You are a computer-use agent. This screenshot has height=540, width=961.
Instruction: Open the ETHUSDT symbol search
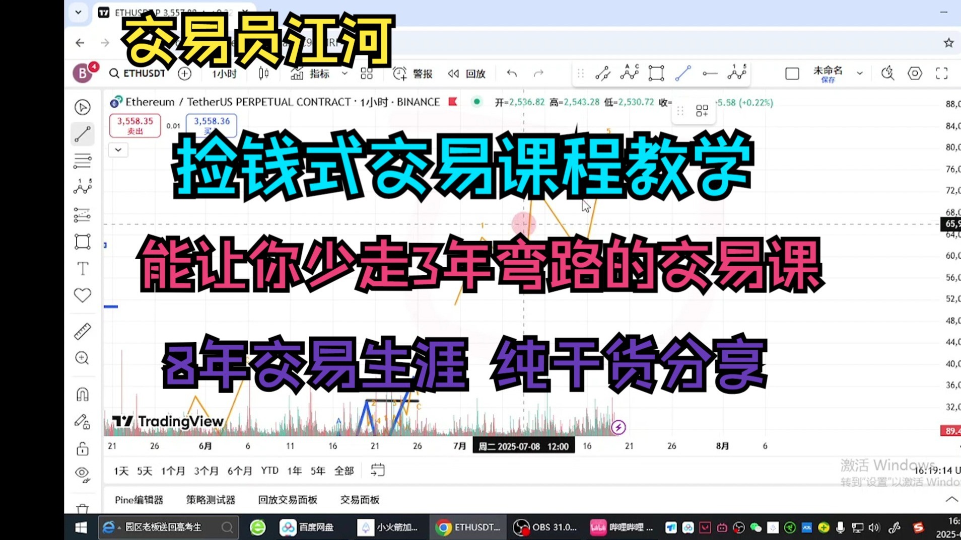(138, 73)
